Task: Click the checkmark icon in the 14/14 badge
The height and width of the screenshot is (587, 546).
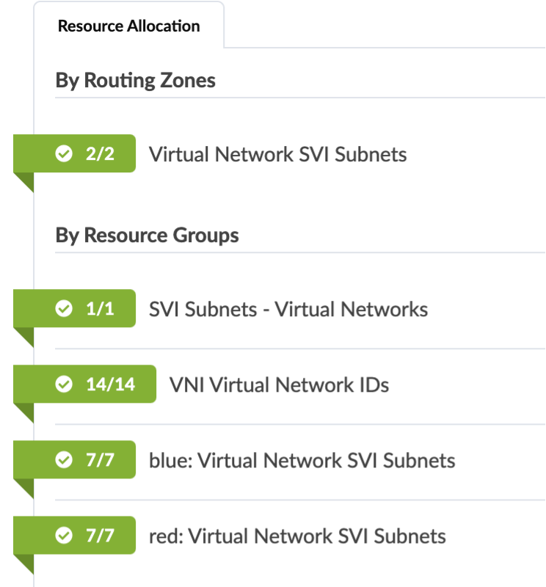Action: tap(65, 384)
